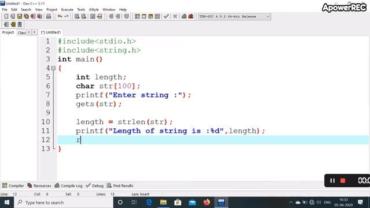Open the Execute menu
Image resolution: width=370 pixels, height=208 pixels.
pyautogui.click(x=67, y=10)
